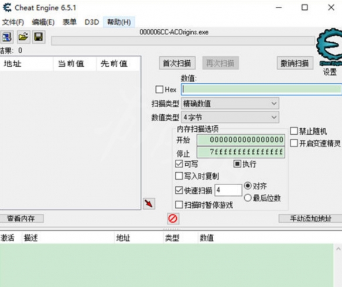Viewport: 342px width, 287px height.
Task: Enable the 写入时复制 checkbox
Action: tap(179, 176)
